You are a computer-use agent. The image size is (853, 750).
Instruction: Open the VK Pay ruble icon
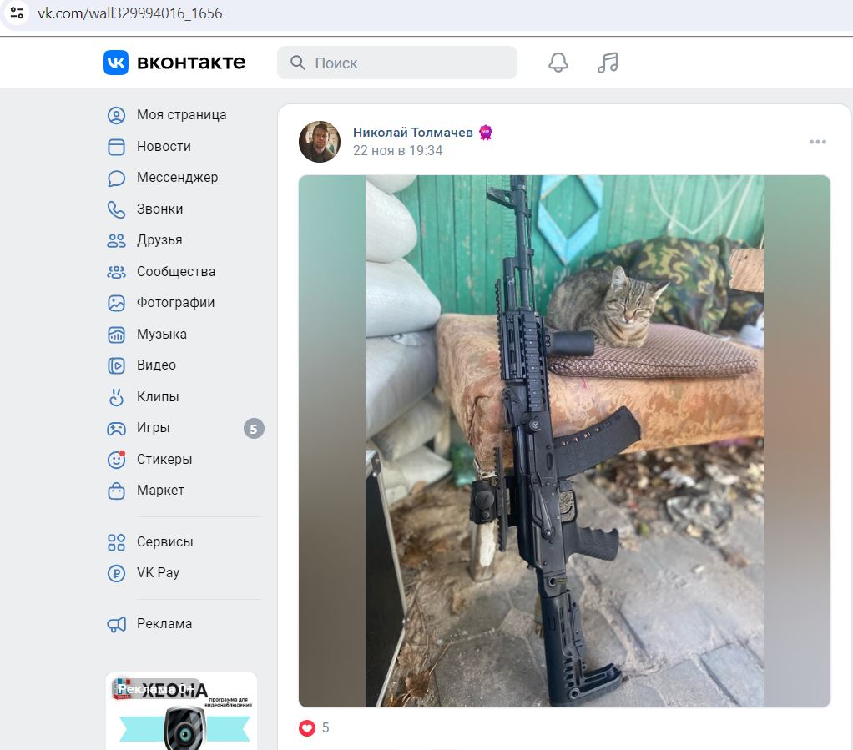point(116,573)
